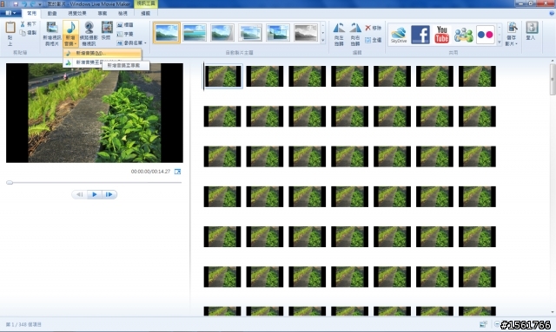Switch to the View (檢視) tab

click(122, 13)
